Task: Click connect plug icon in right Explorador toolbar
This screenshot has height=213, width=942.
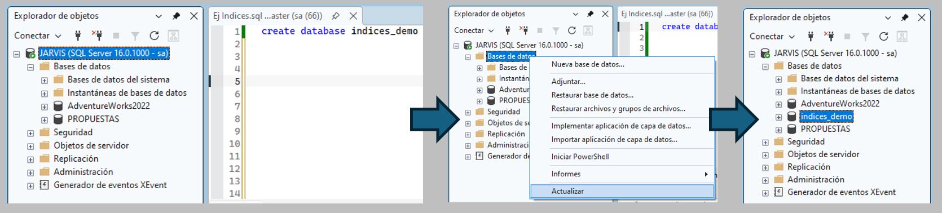Action: click(811, 36)
